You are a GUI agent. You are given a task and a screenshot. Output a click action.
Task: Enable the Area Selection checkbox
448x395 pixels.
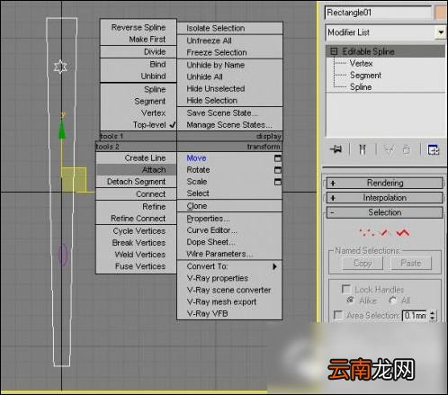pos(338,315)
